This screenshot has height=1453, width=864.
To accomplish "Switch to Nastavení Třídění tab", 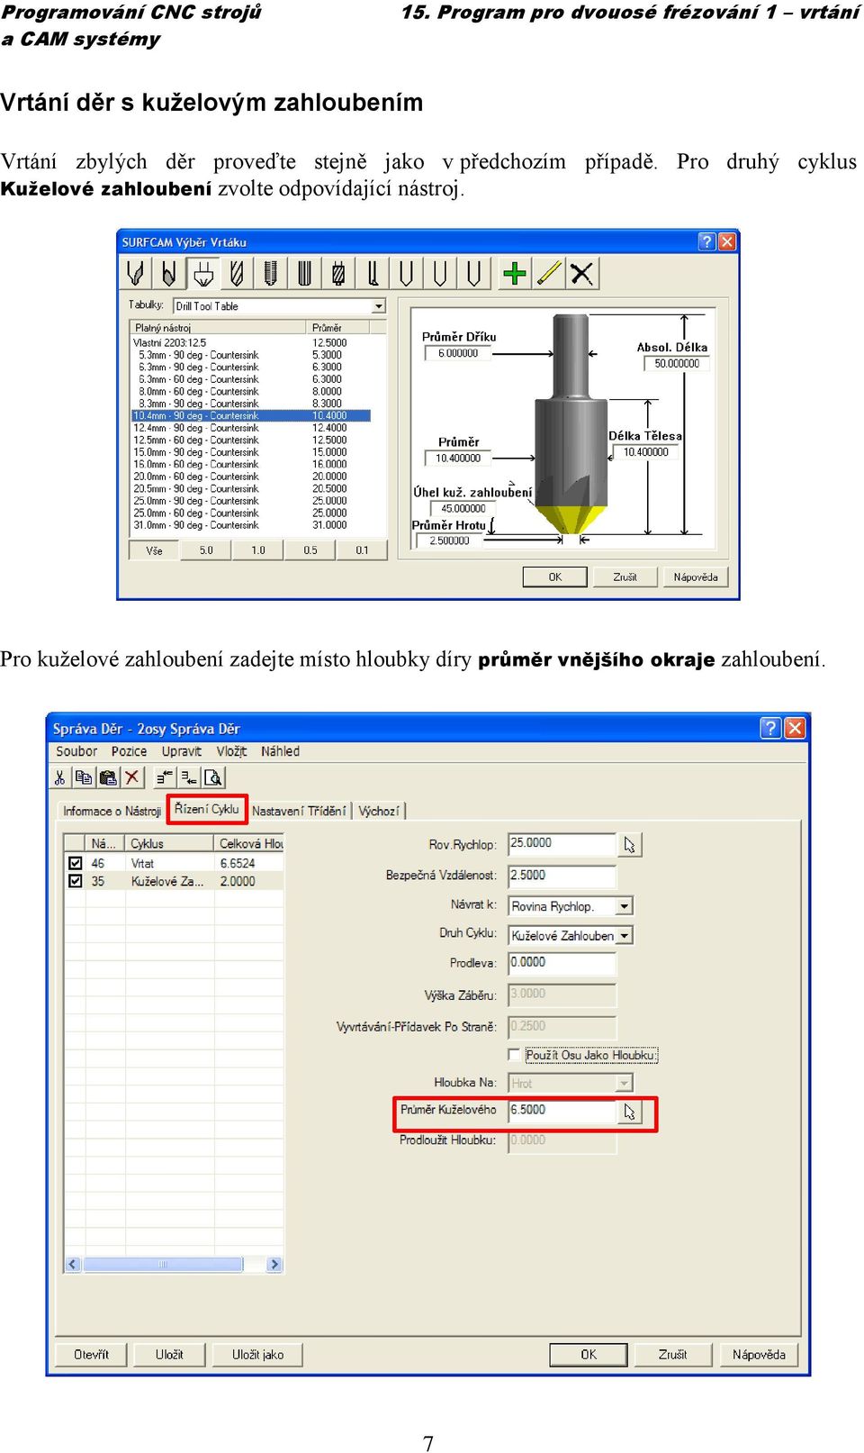I will pos(299,811).
